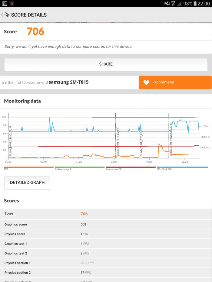Tap the back arrow next to Score Details
This screenshot has height=282, width=212.
[2, 15]
